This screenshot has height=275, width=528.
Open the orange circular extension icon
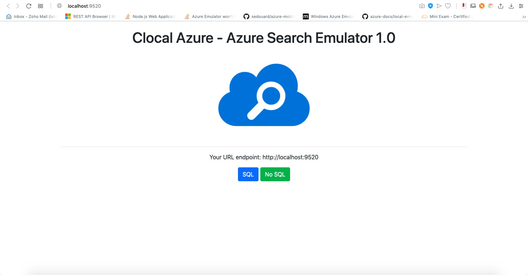(482, 6)
